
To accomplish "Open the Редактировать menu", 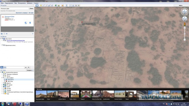I will pos(9,3).
